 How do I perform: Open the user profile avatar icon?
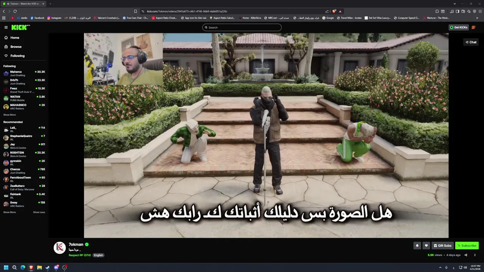click(x=473, y=27)
